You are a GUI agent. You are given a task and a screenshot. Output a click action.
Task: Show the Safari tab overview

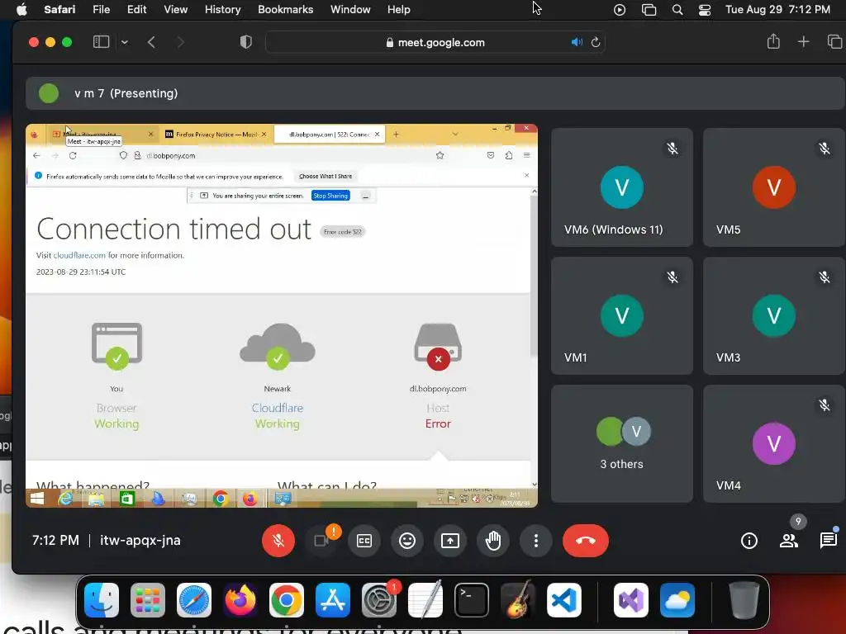click(x=834, y=41)
